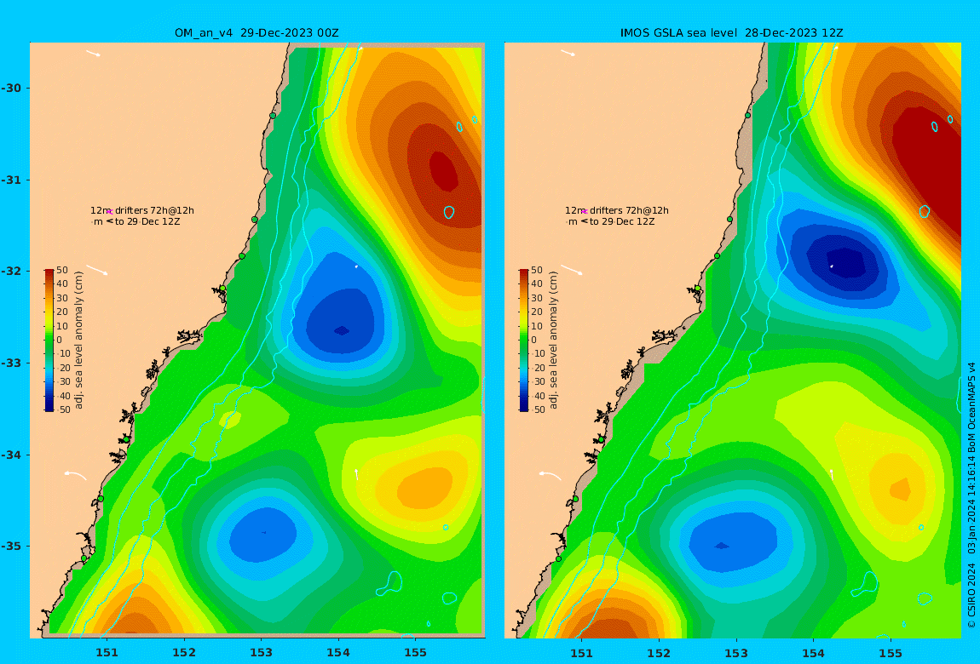Viewport: 980px width, 664px height.
Task: Click the white arrow near -32 in IMOS GSLA map
Action: point(572,270)
